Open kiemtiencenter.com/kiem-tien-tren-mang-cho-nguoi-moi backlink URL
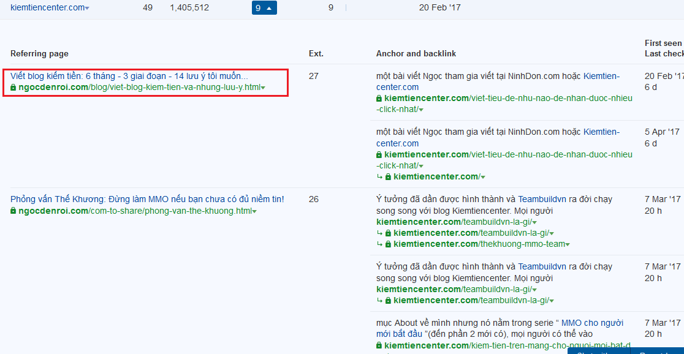 pos(509,345)
